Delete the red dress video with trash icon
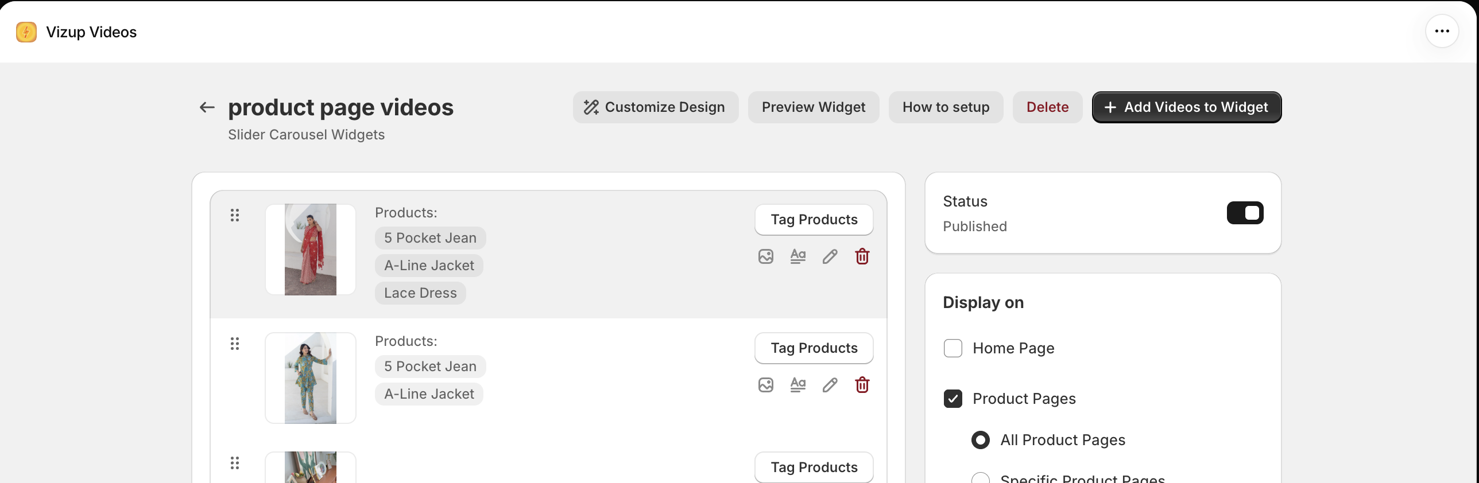 tap(862, 256)
